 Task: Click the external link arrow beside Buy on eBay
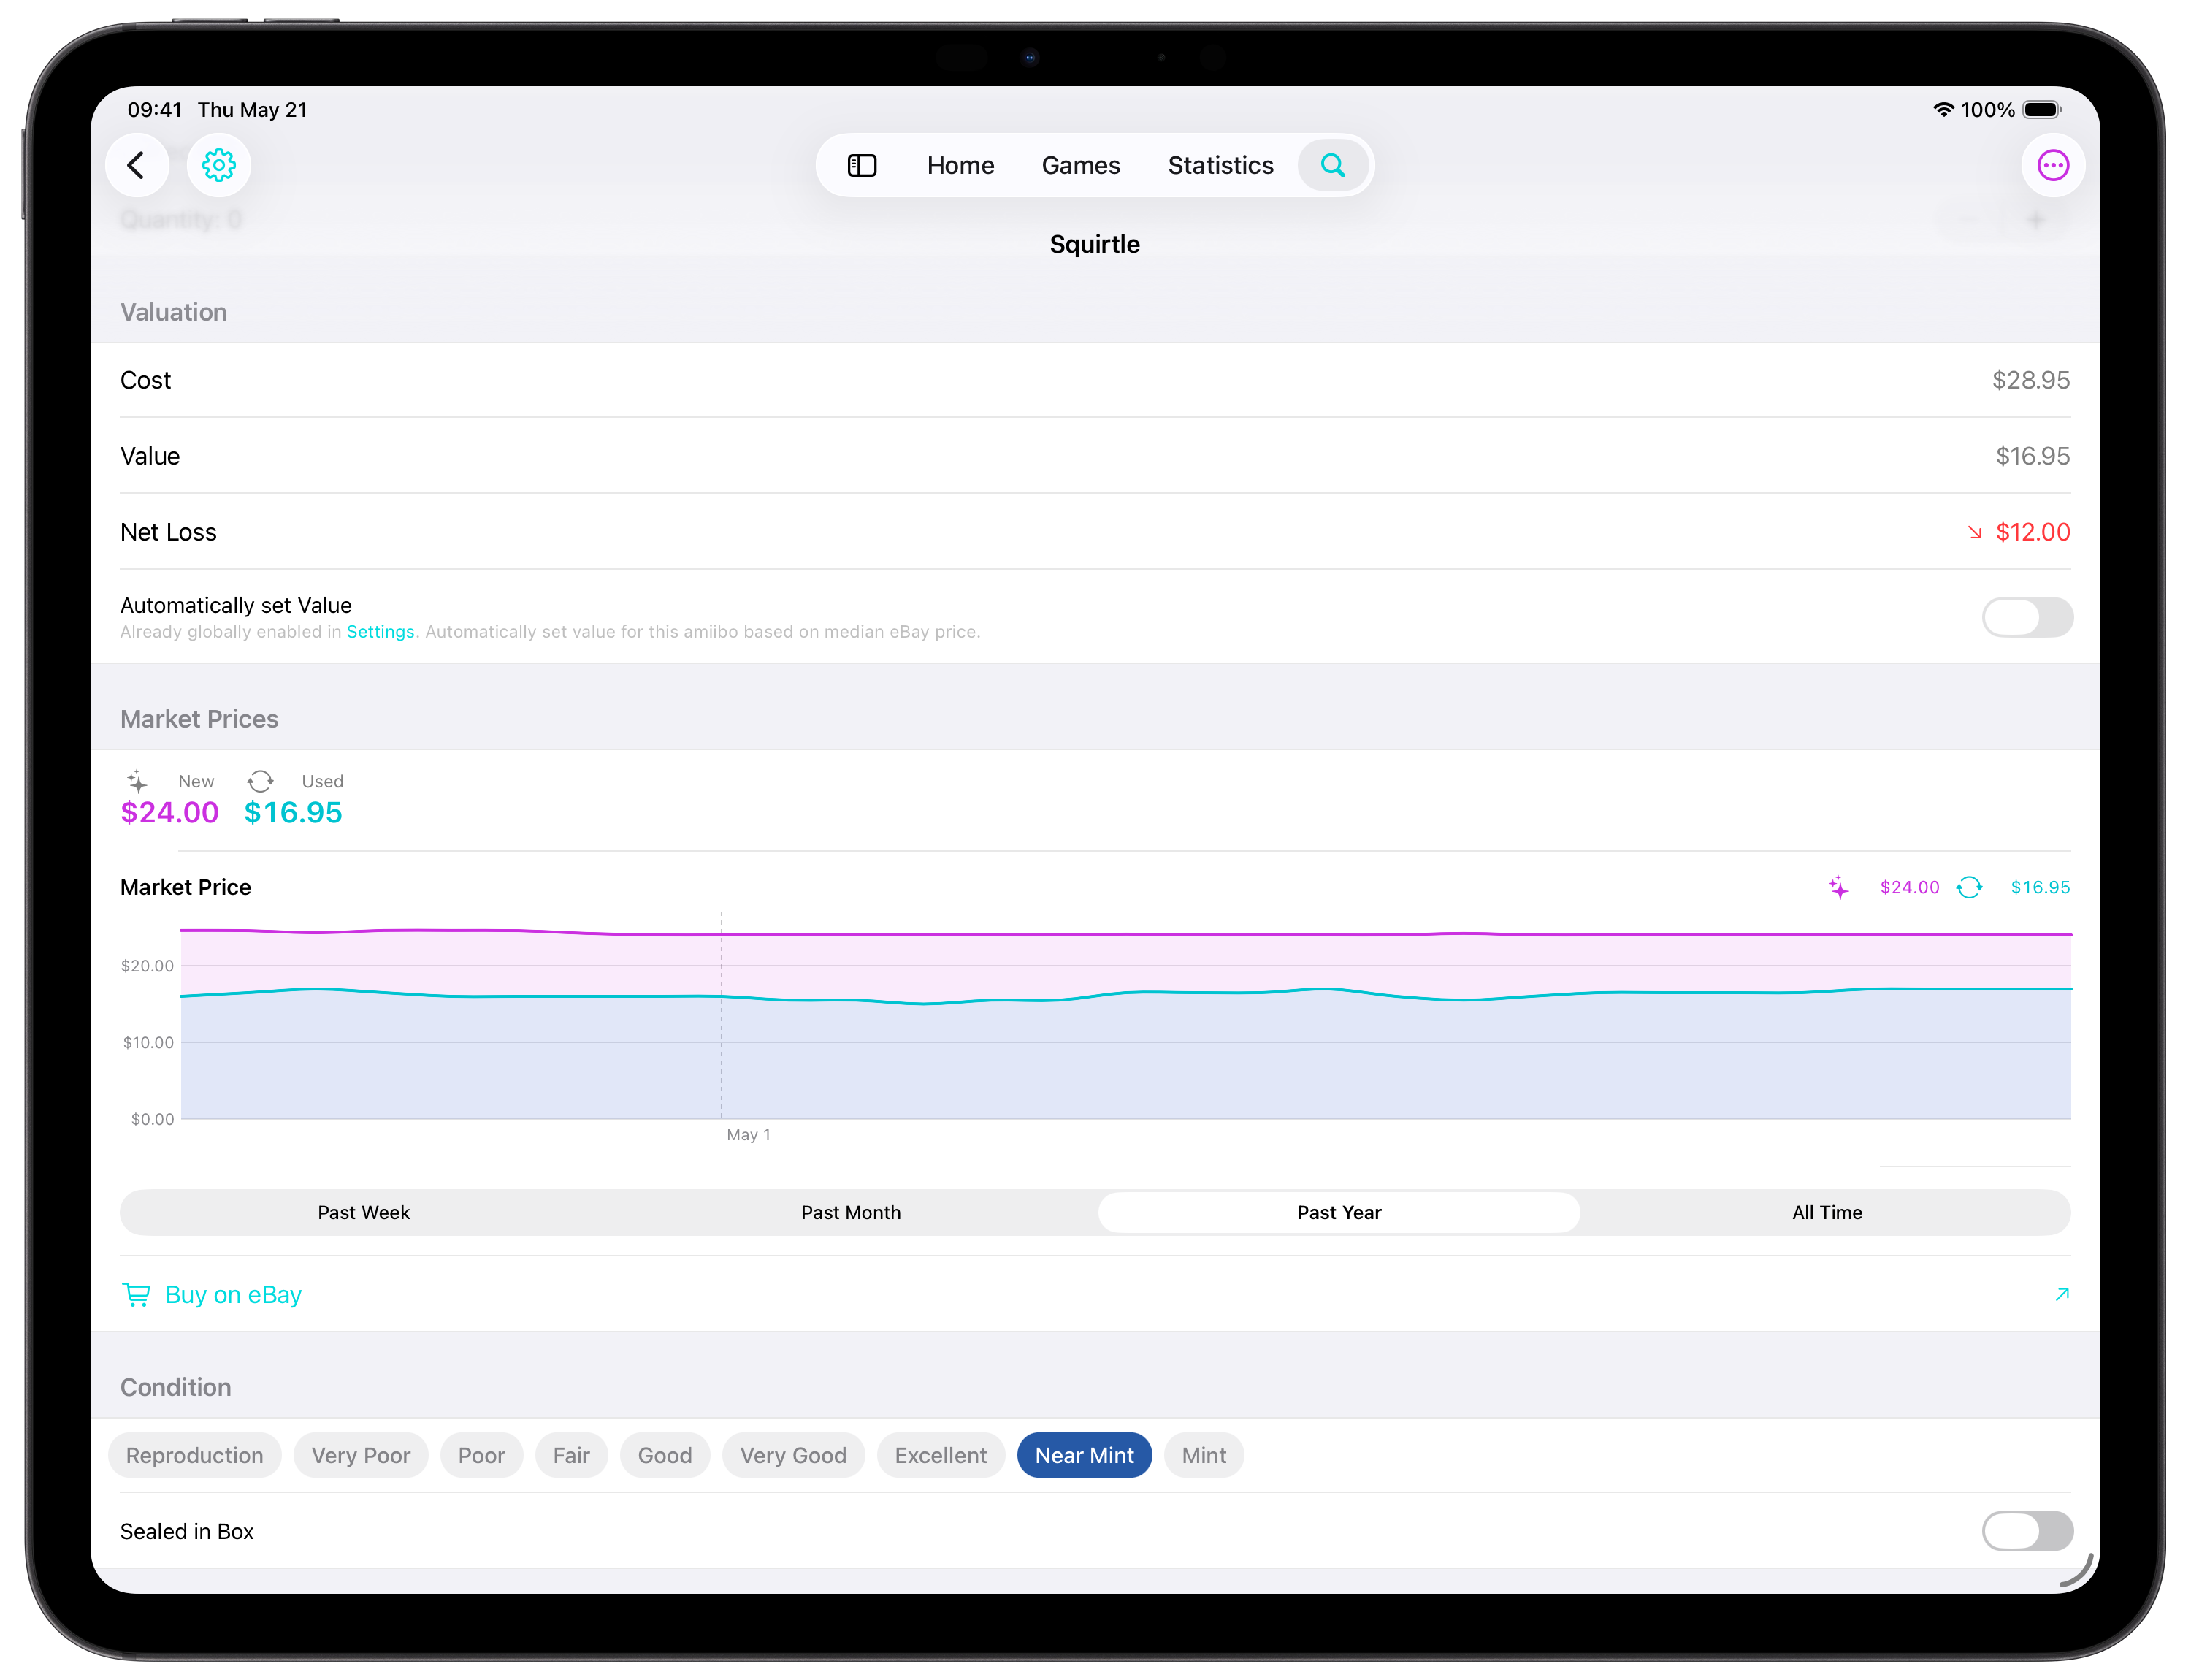point(2062,1295)
